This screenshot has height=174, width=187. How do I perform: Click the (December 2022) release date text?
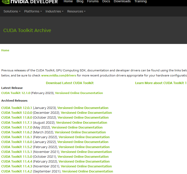46,113
